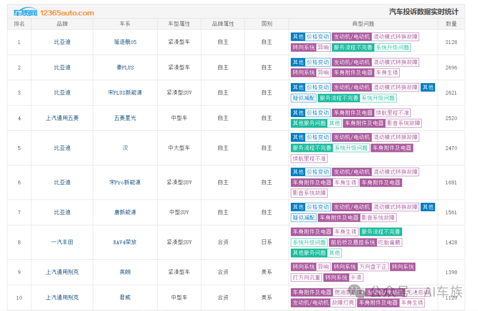
Task: Select 价格变动 tag in the 驱逐舰05 row
Action: pos(318,37)
